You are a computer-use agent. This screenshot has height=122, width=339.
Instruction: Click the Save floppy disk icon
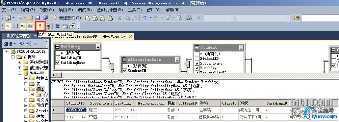coord(38,18)
